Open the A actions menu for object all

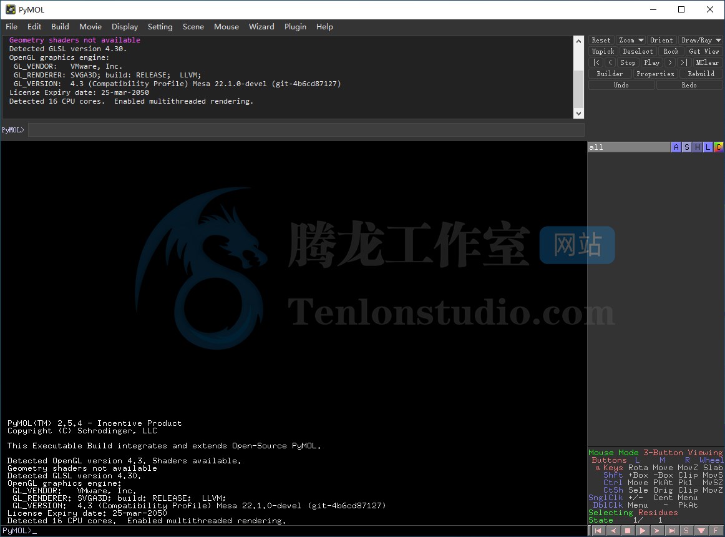point(676,147)
